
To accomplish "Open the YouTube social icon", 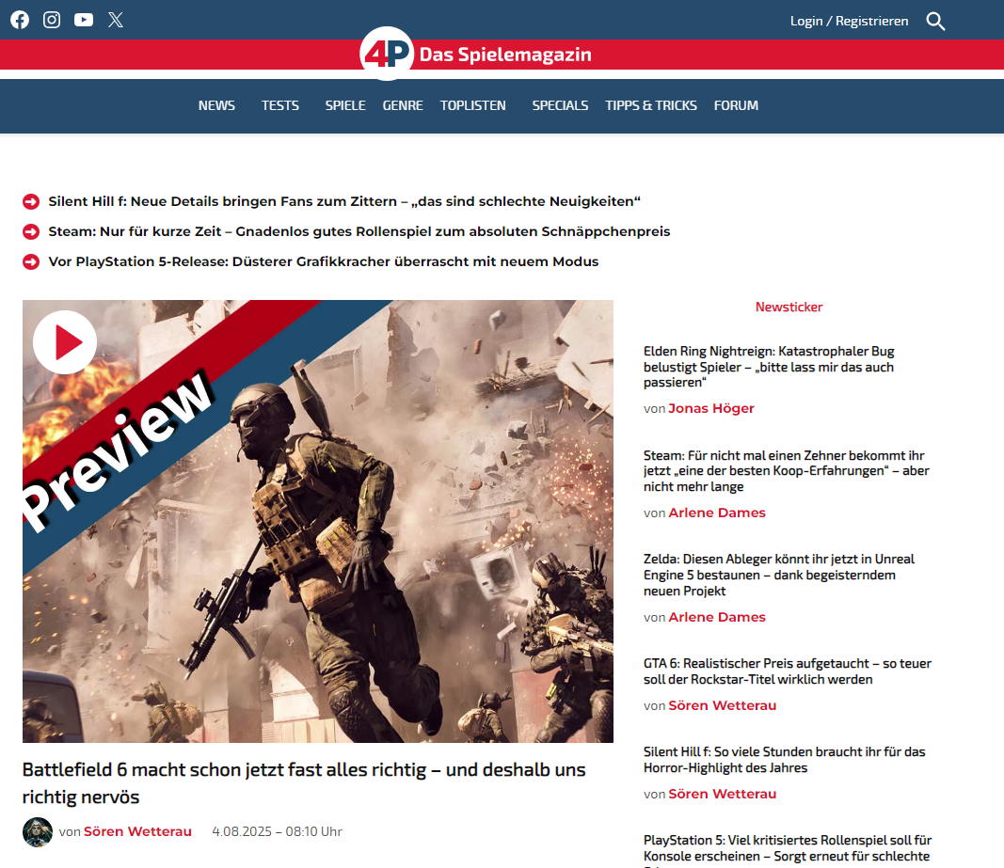I will 84,20.
